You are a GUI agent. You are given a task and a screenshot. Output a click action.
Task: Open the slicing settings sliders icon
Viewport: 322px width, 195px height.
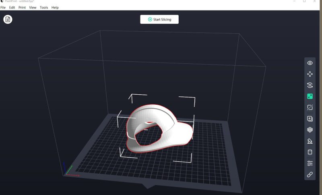(x=310, y=163)
